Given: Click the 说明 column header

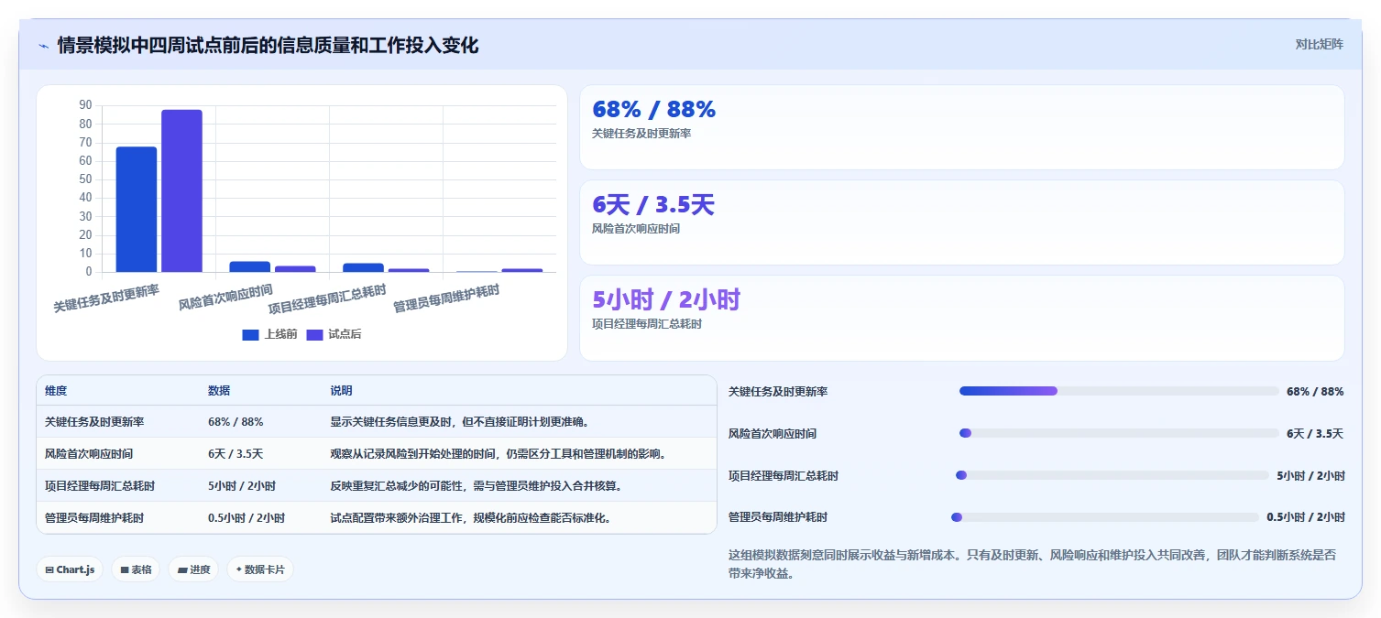Looking at the screenshot, I should pyautogui.click(x=341, y=391).
